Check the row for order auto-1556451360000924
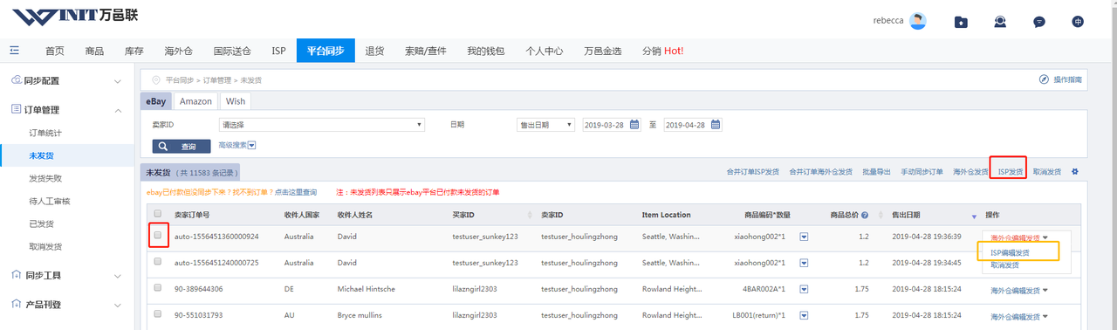 (158, 236)
